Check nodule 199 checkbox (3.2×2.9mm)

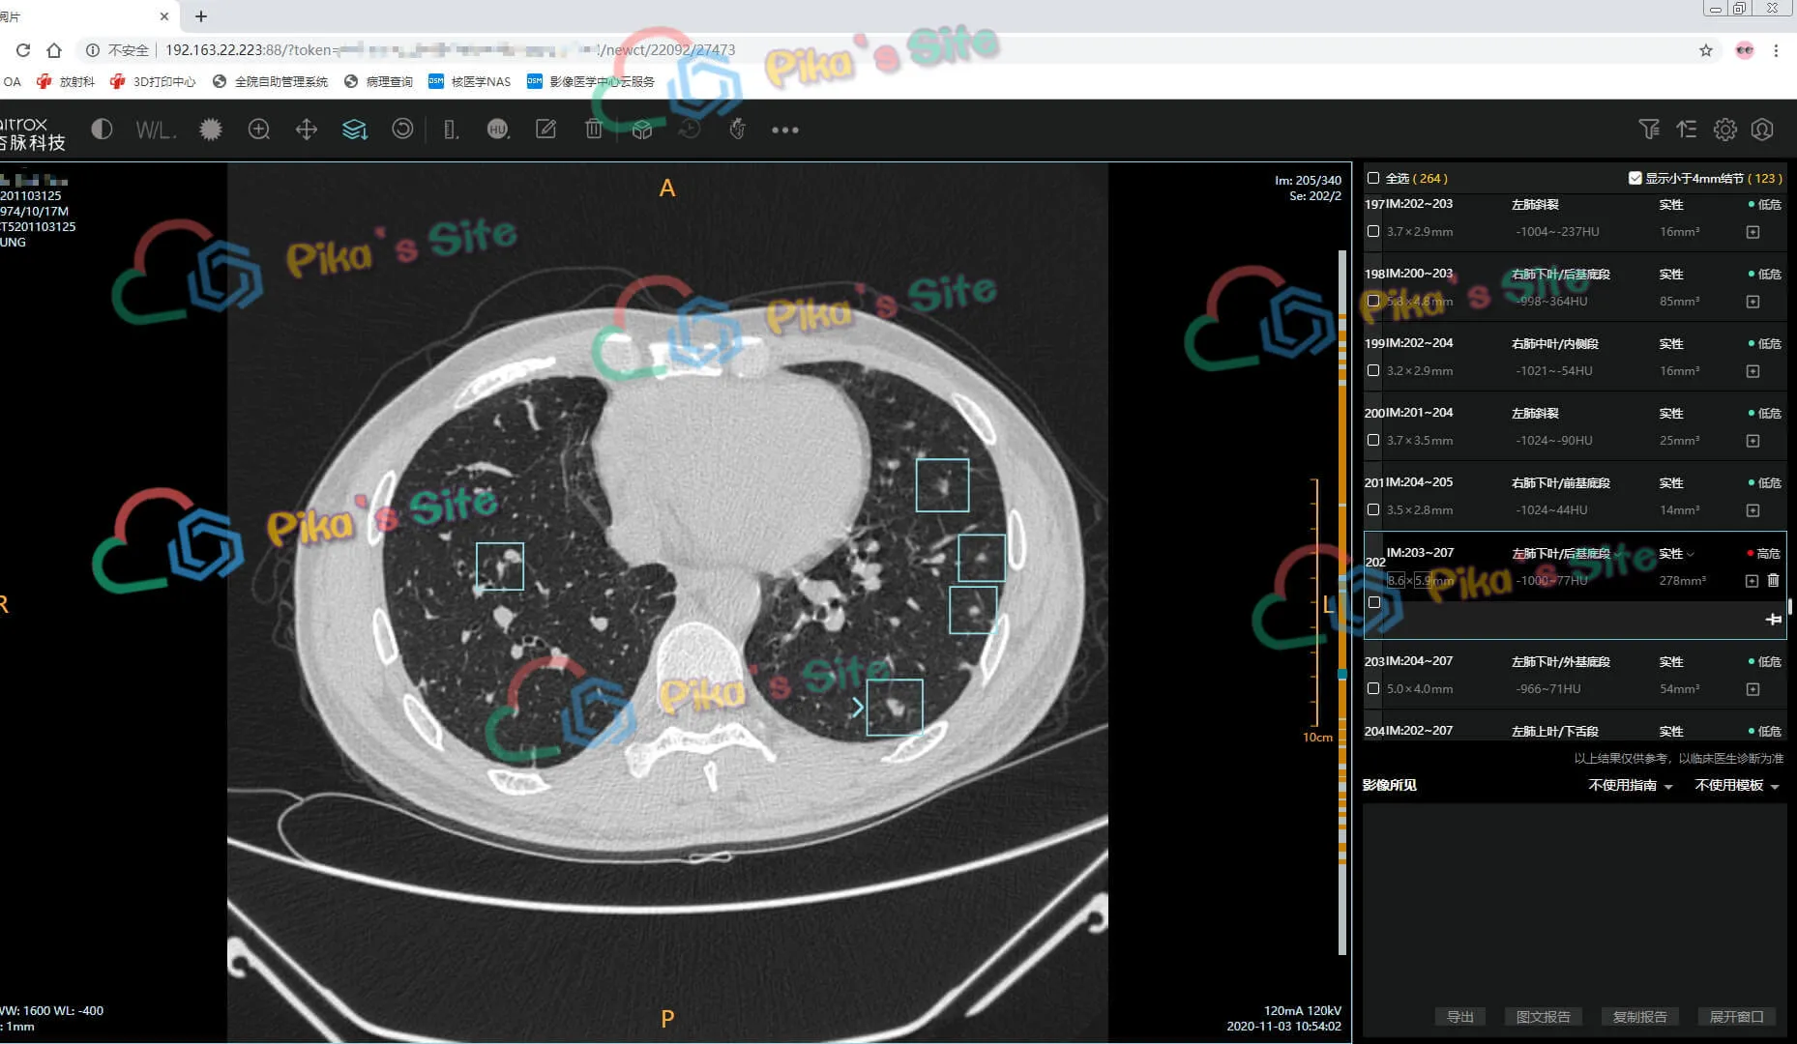point(1373,370)
